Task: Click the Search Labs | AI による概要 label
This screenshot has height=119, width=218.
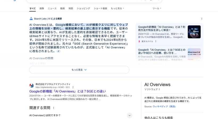Action: pos(48,19)
